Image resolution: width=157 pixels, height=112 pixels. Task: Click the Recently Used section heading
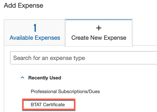(45, 78)
